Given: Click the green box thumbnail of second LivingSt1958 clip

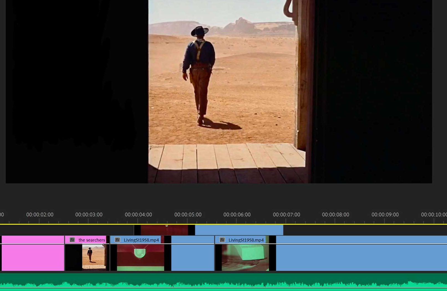Looking at the screenshot, I should point(245,257).
